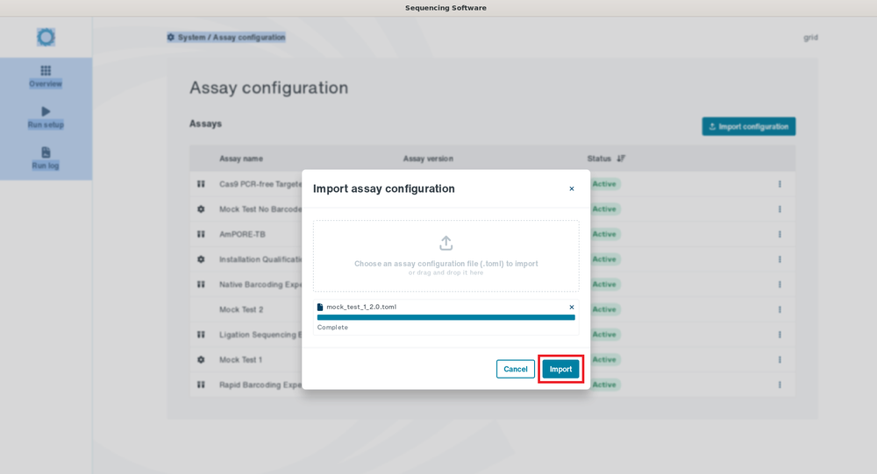Click the Complete upload status text
Screen dimensions: 877x474
pos(332,328)
